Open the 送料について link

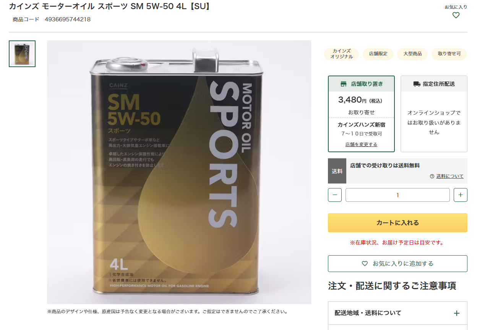(x=449, y=176)
